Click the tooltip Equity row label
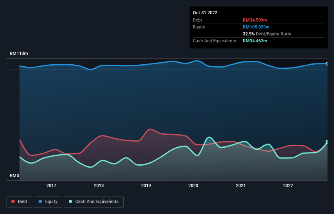The width and height of the screenshot is (334, 214). 199,27
